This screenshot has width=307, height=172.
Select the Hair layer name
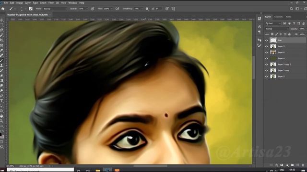[x=280, y=40]
